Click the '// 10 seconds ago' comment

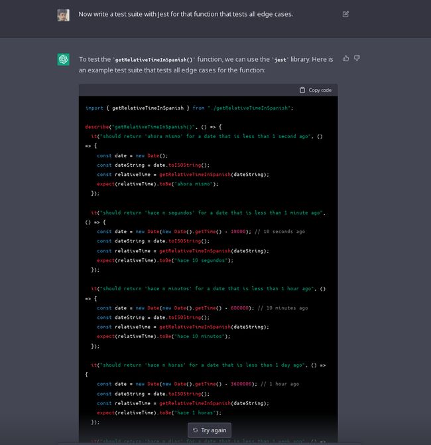(x=280, y=232)
